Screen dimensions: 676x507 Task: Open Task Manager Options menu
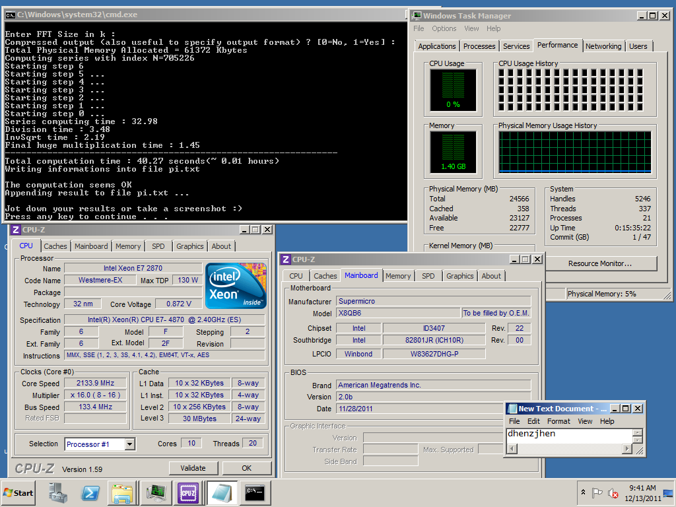[444, 28]
